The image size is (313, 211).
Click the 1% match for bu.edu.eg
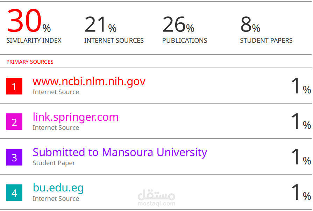(x=300, y=192)
